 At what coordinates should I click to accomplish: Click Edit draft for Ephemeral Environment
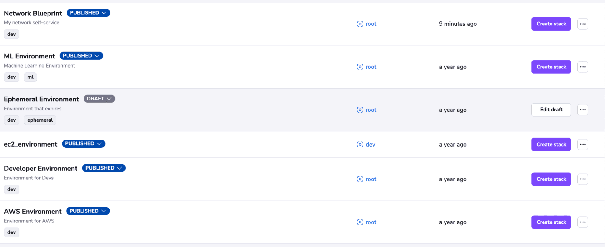pos(551,110)
